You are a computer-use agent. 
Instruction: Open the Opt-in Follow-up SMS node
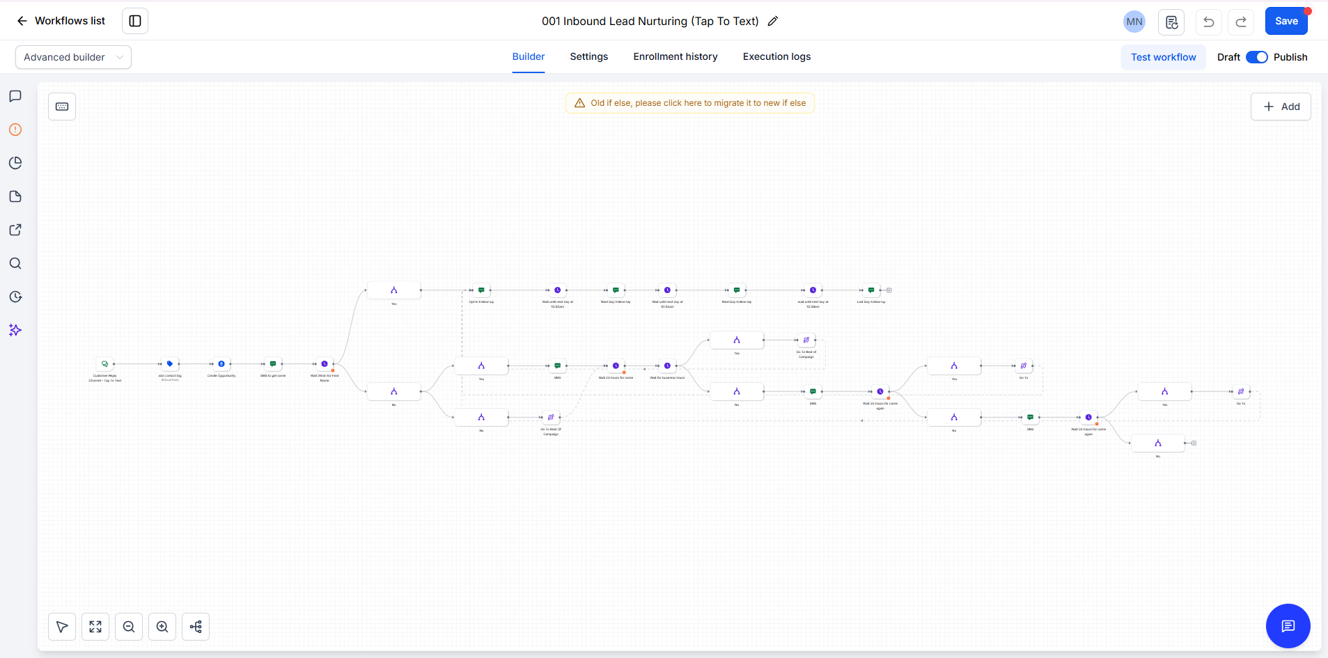point(481,290)
